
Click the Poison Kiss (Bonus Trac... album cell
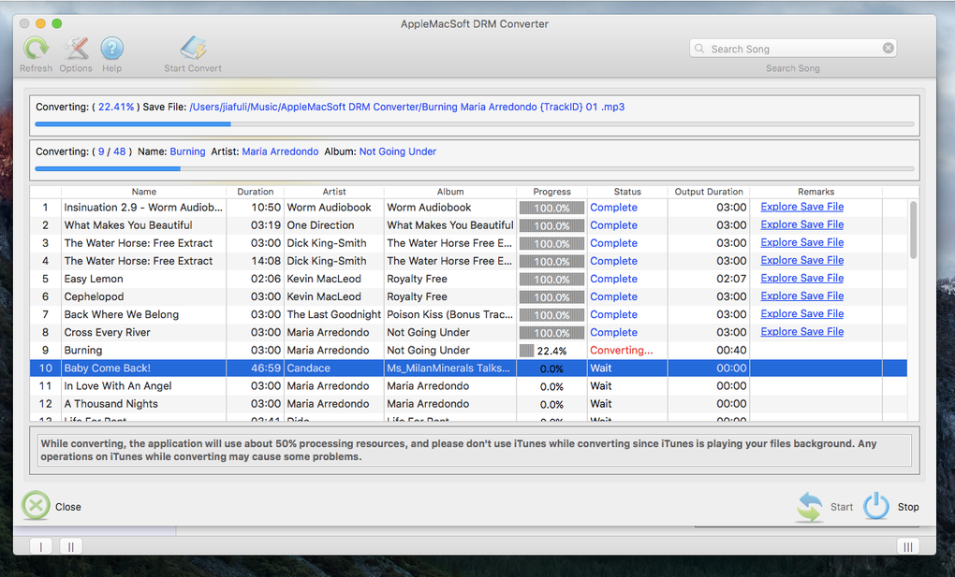point(450,314)
